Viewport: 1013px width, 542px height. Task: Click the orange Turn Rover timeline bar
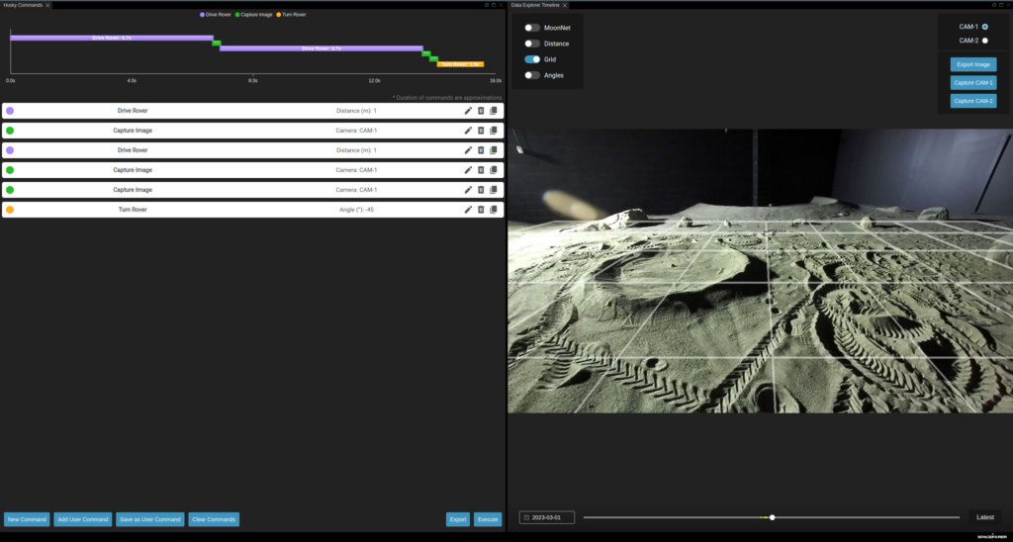pos(461,64)
